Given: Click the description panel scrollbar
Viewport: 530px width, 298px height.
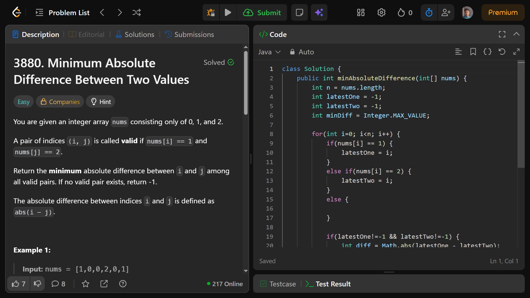Looking at the screenshot, I should click(x=246, y=83).
